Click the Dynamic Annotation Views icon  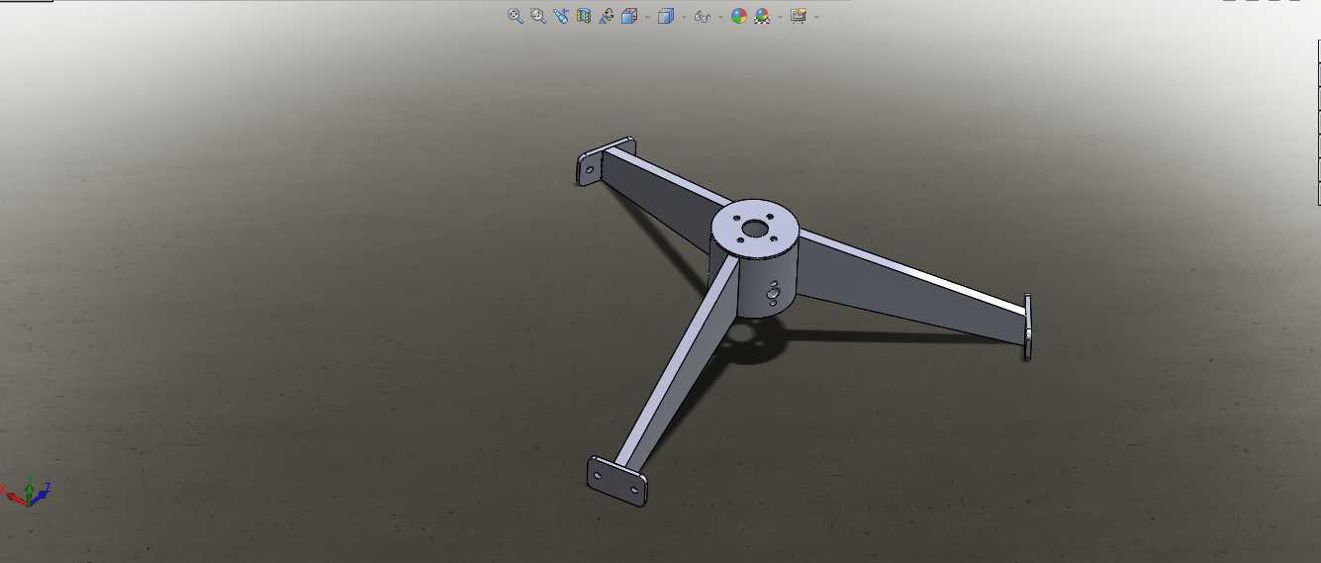(607, 16)
